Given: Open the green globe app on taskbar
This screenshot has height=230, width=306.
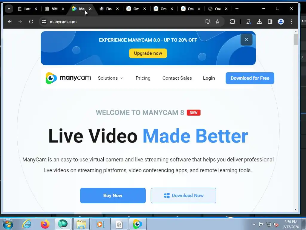Looking at the screenshot, I should 63,224.
